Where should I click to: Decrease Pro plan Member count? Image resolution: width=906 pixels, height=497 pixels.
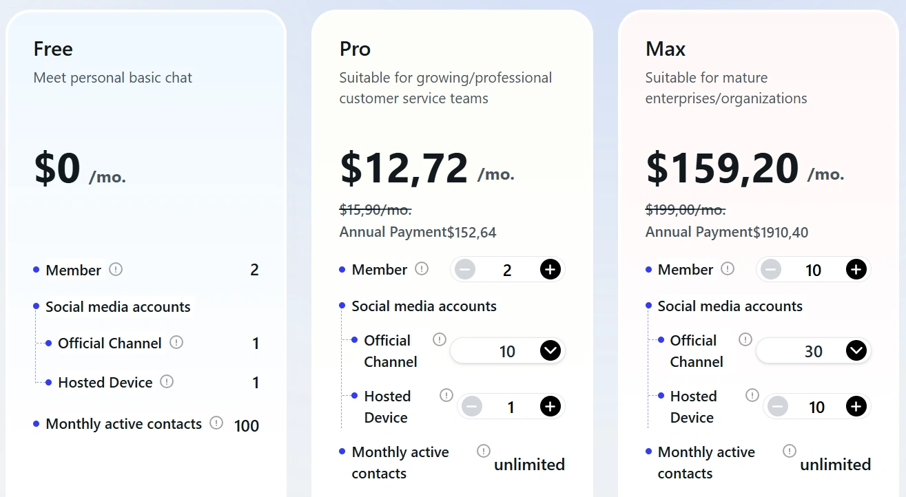[x=465, y=269]
